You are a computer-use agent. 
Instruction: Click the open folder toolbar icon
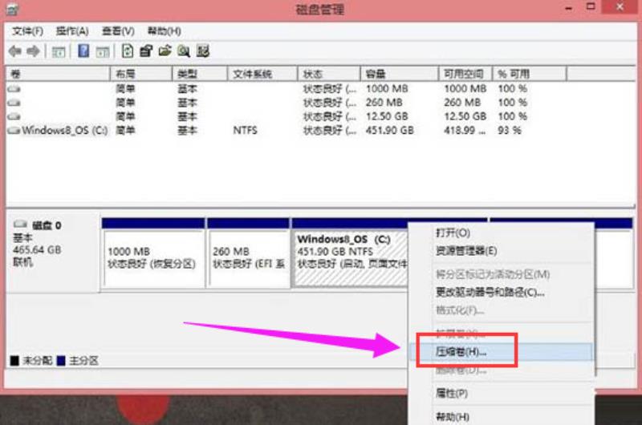(x=165, y=51)
